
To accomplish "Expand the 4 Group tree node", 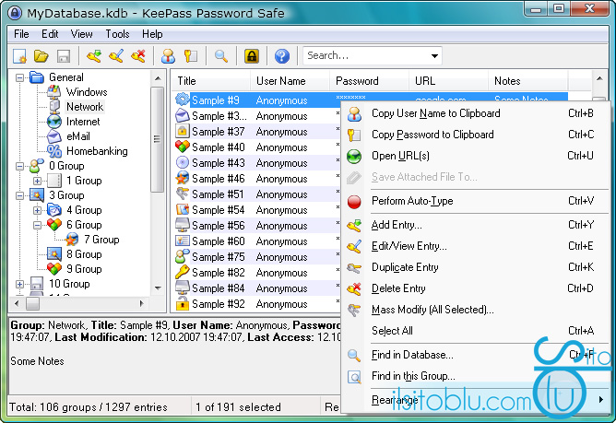I will coord(37,210).
